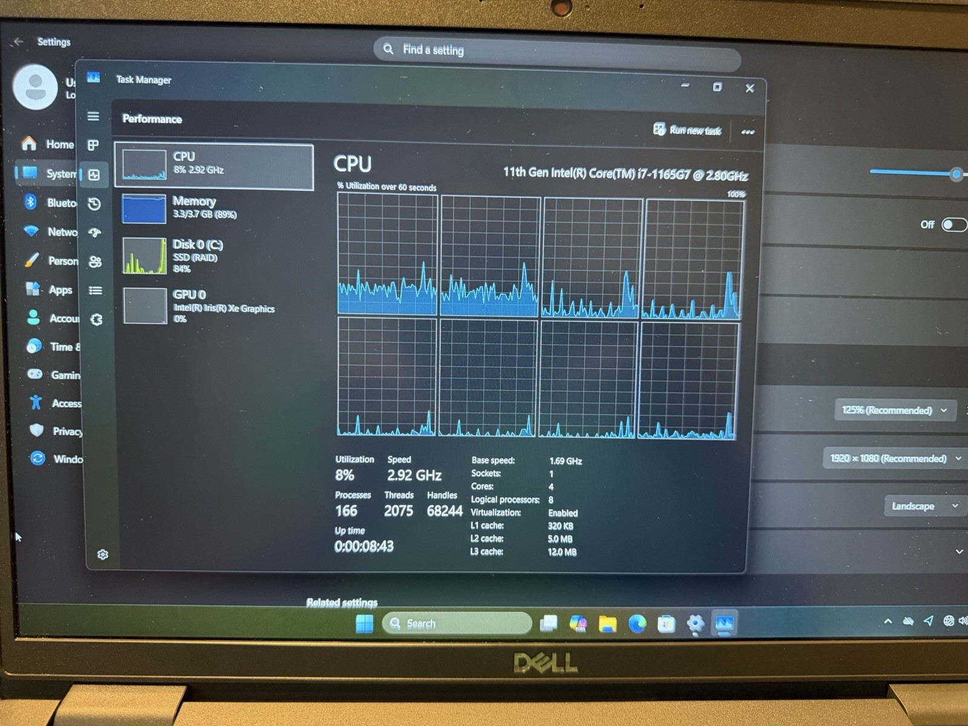The image size is (968, 726).
Task: Click the Settings window back arrow
Action: click(18, 41)
